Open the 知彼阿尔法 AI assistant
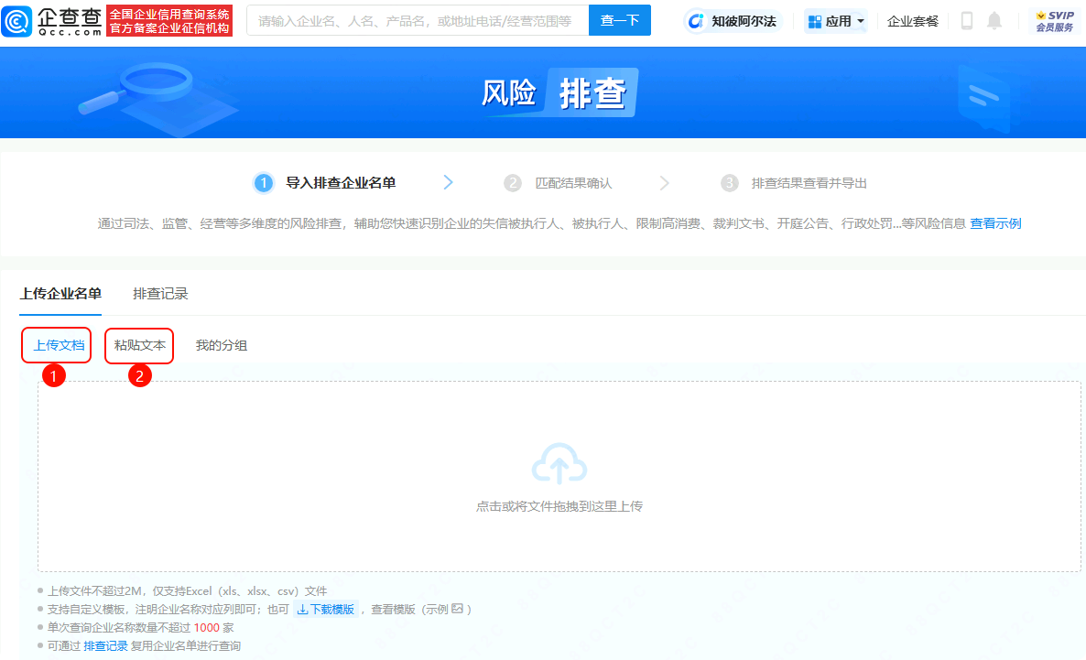 [x=733, y=21]
